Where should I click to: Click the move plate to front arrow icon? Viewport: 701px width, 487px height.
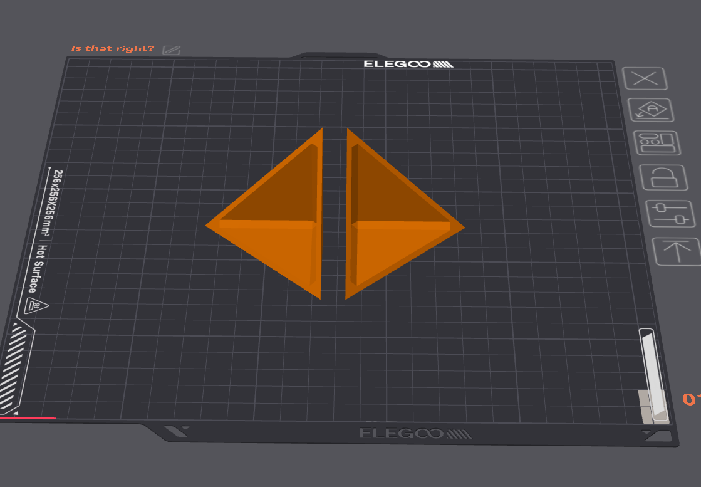point(677,251)
